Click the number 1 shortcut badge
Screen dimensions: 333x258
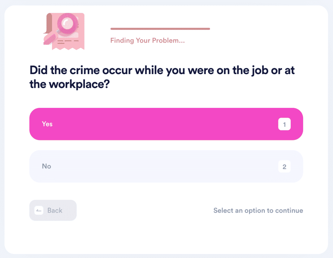(x=284, y=124)
